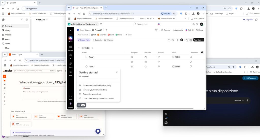260x140 pixels.
Task: Open the Zapier chat support bubble
Action: click(x=98, y=131)
